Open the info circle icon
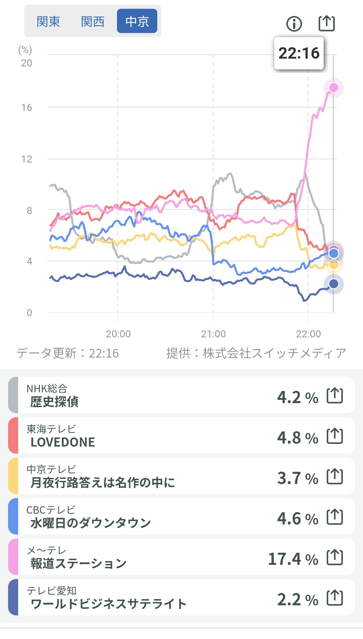Image resolution: width=363 pixels, height=639 pixels. [x=294, y=24]
